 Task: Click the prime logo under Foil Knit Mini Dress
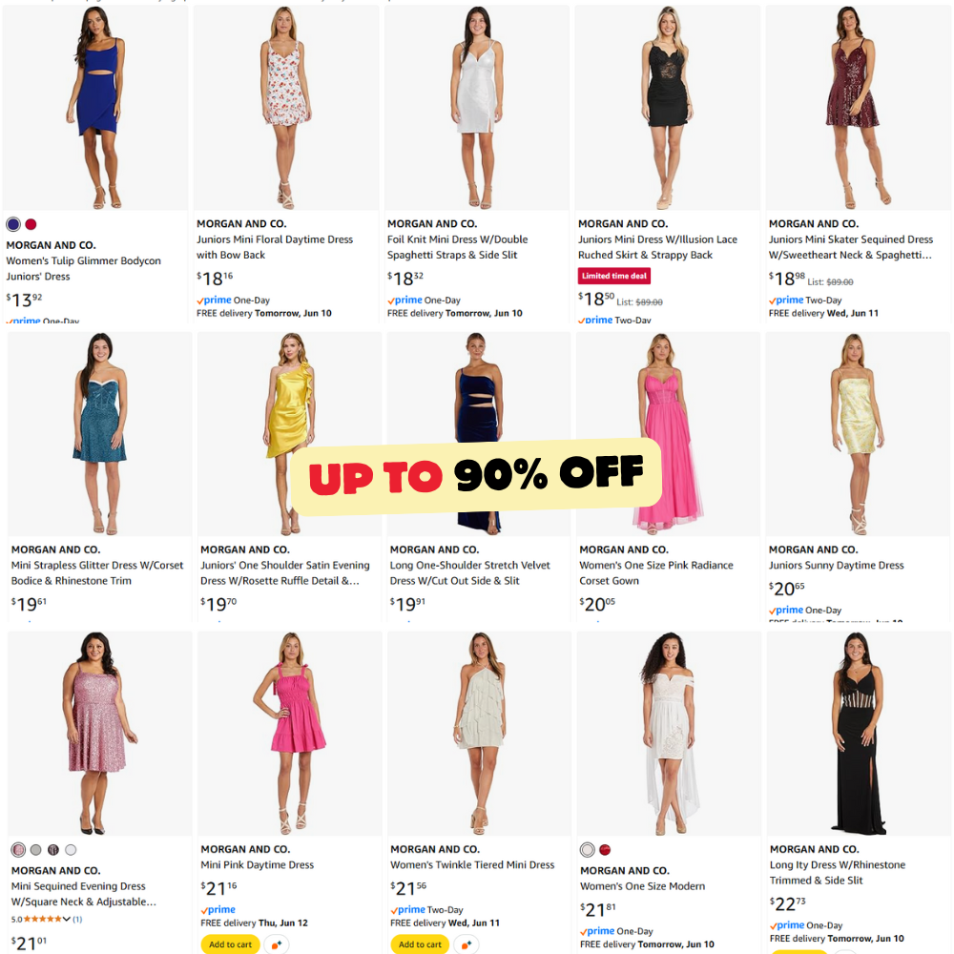404,300
